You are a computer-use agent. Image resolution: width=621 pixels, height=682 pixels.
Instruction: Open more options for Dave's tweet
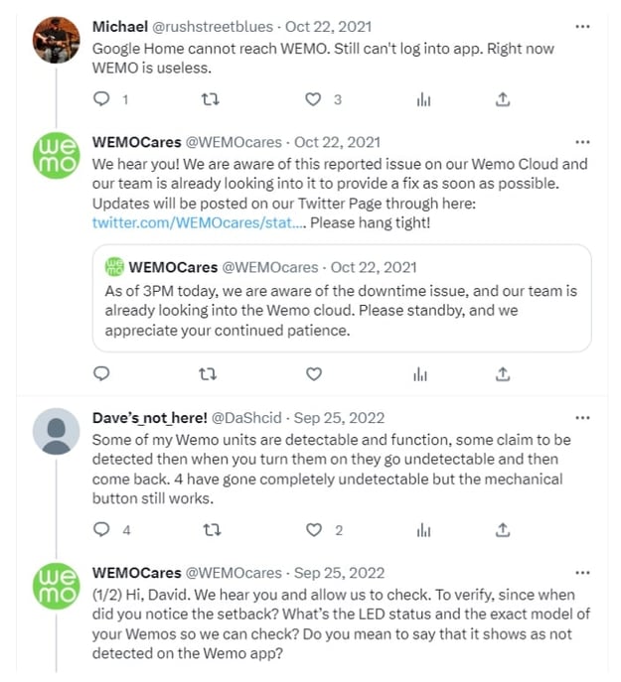pyautogui.click(x=582, y=418)
